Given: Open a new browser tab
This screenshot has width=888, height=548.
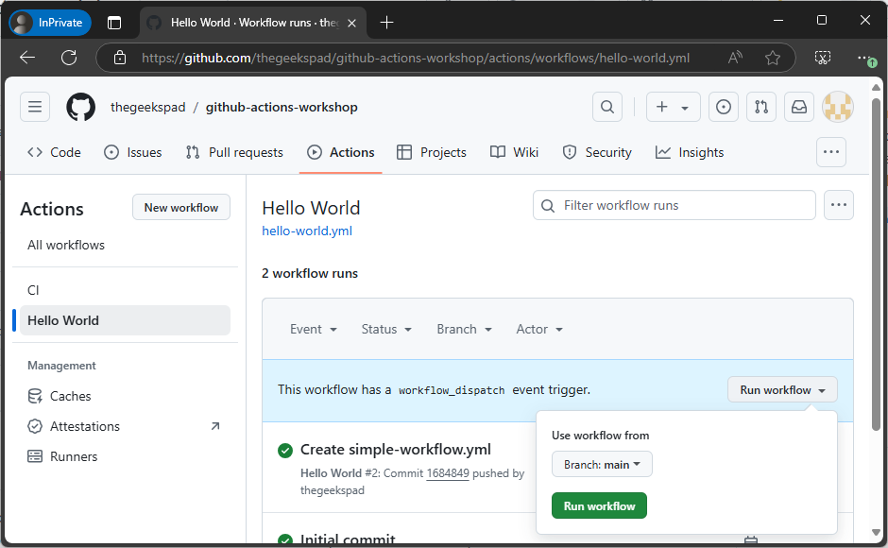Looking at the screenshot, I should click(386, 23).
